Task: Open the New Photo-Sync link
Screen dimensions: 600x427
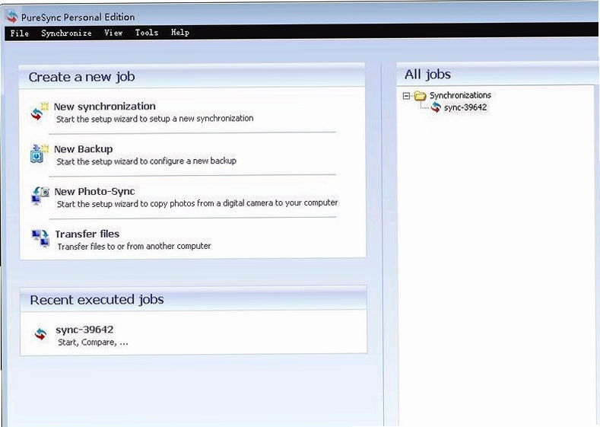Action: [94, 191]
